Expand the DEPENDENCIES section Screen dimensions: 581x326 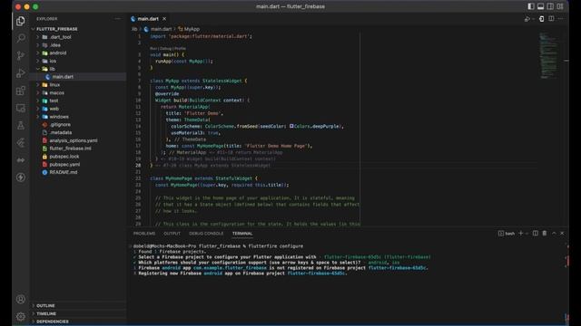click(53, 321)
